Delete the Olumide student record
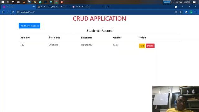 click(x=150, y=46)
